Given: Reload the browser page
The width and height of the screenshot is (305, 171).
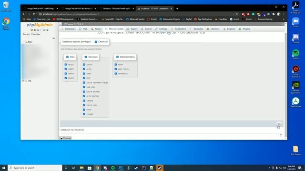Looking at the screenshot, I should coord(34,14).
